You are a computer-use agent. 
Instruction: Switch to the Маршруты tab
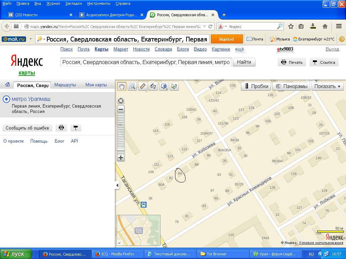(x=65, y=85)
